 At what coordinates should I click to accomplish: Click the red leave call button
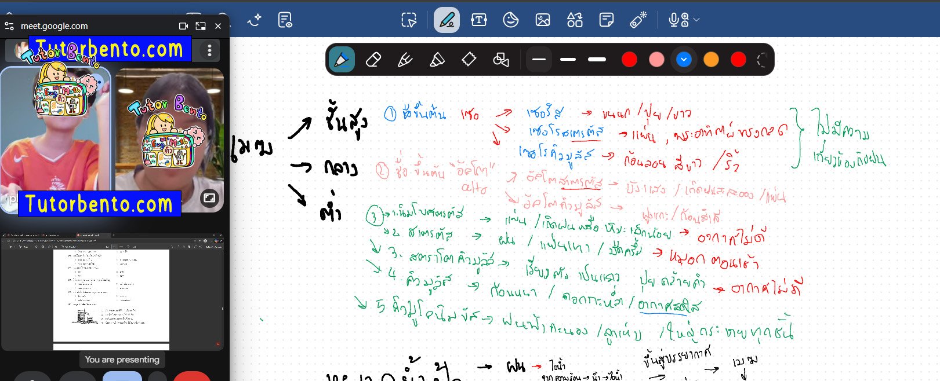point(192,376)
